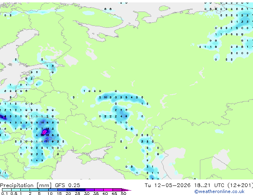Select the legend scale label '0.1'

[4, 193]
